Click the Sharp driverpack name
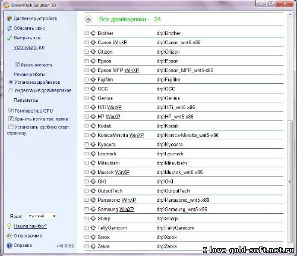297x256 pixels. tap(104, 218)
